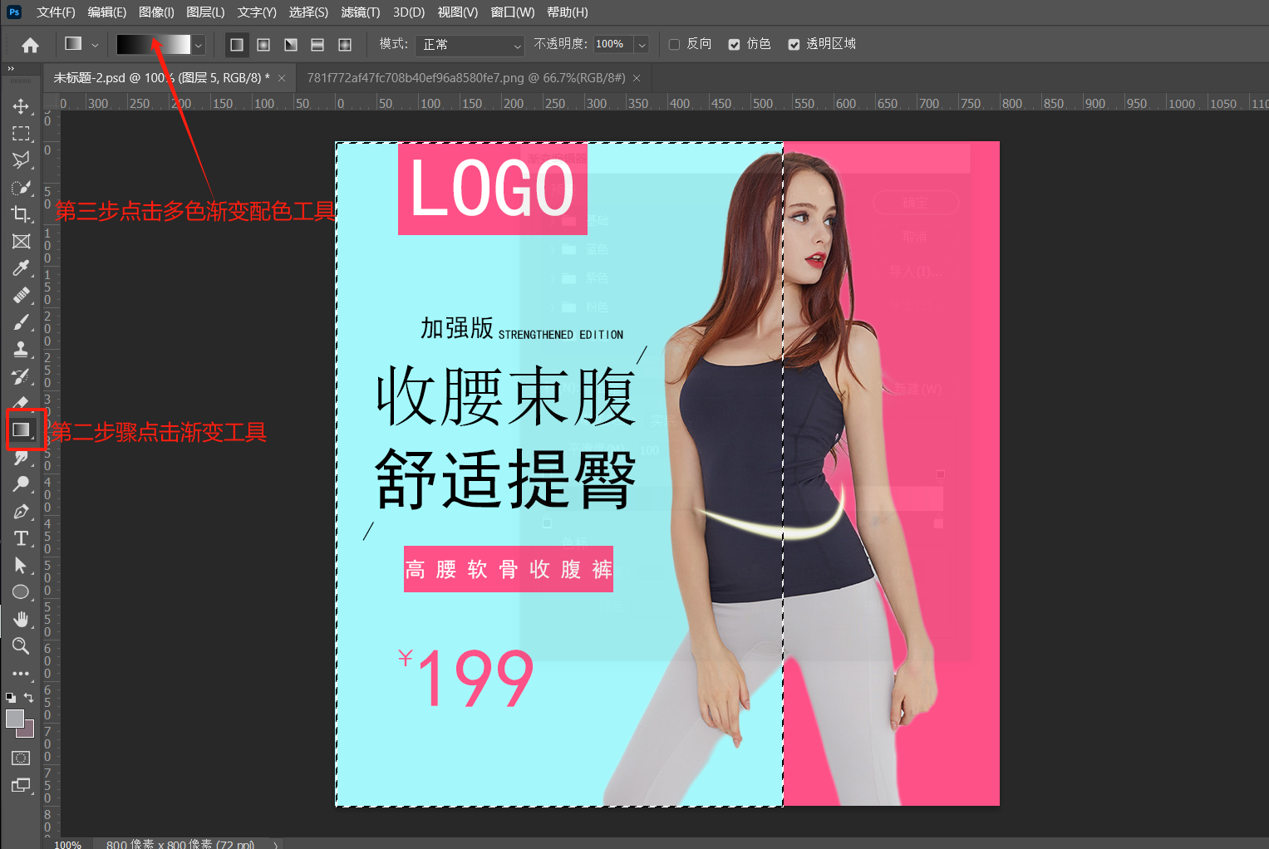Image resolution: width=1269 pixels, height=849 pixels.
Task: Open the 图像(I) menu
Action: [157, 12]
